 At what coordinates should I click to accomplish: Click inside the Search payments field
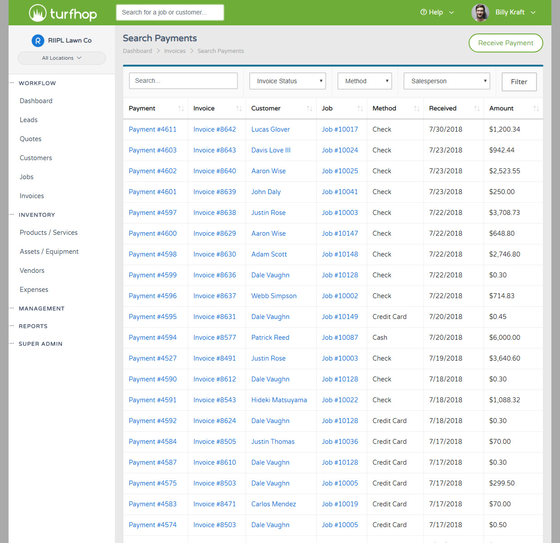(x=183, y=81)
